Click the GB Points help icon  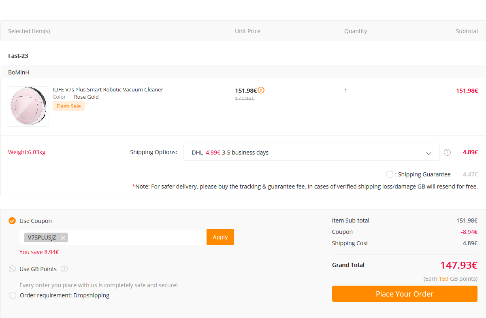point(64,269)
